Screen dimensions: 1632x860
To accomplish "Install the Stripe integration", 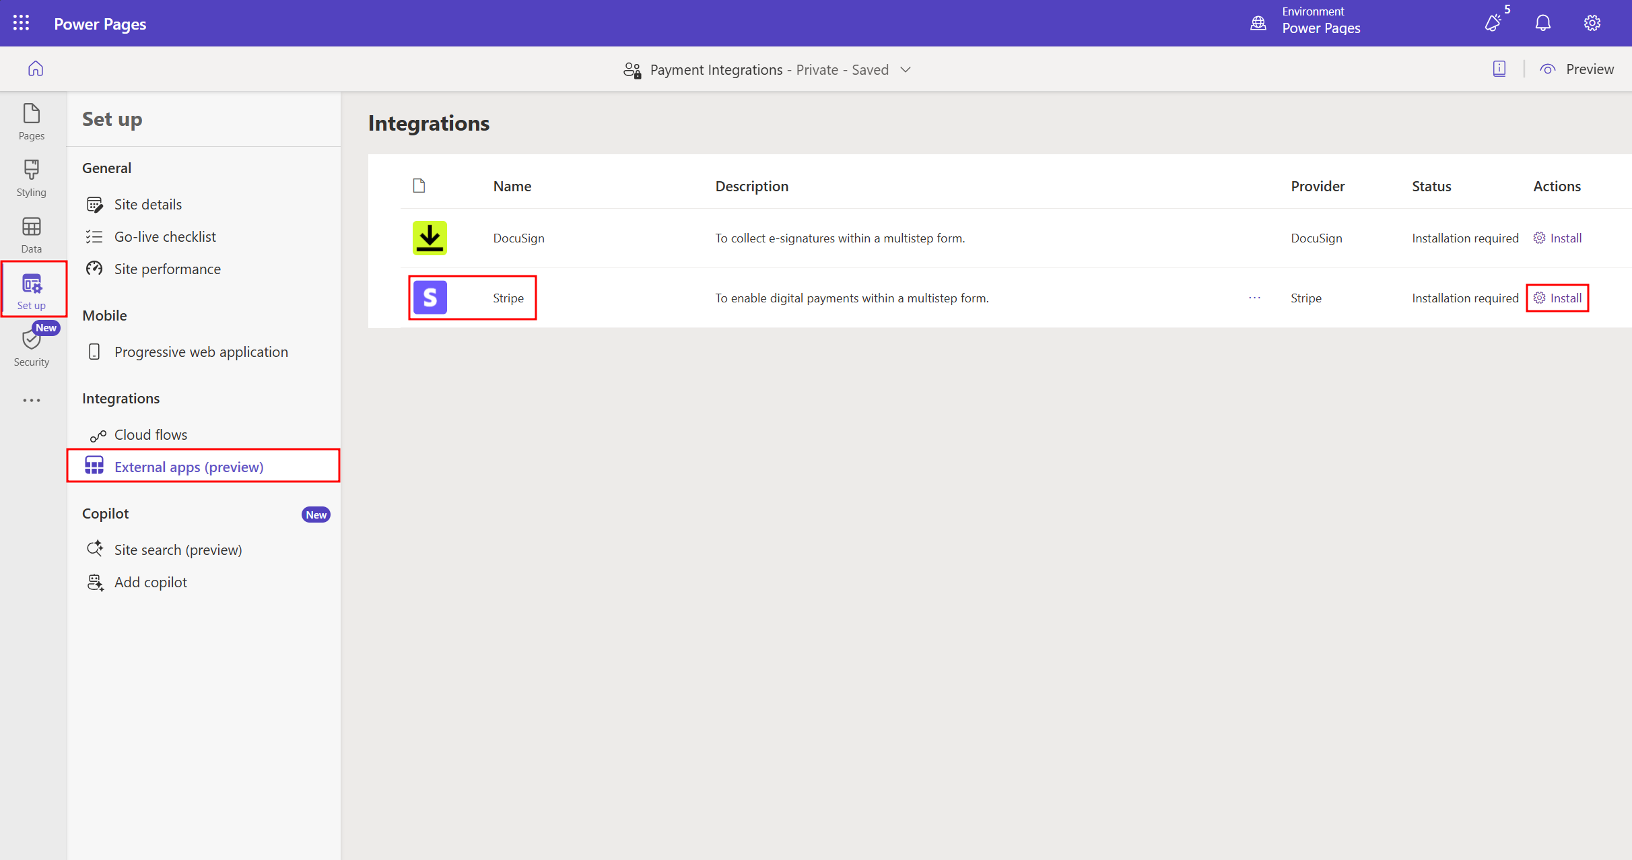I will (x=1558, y=298).
